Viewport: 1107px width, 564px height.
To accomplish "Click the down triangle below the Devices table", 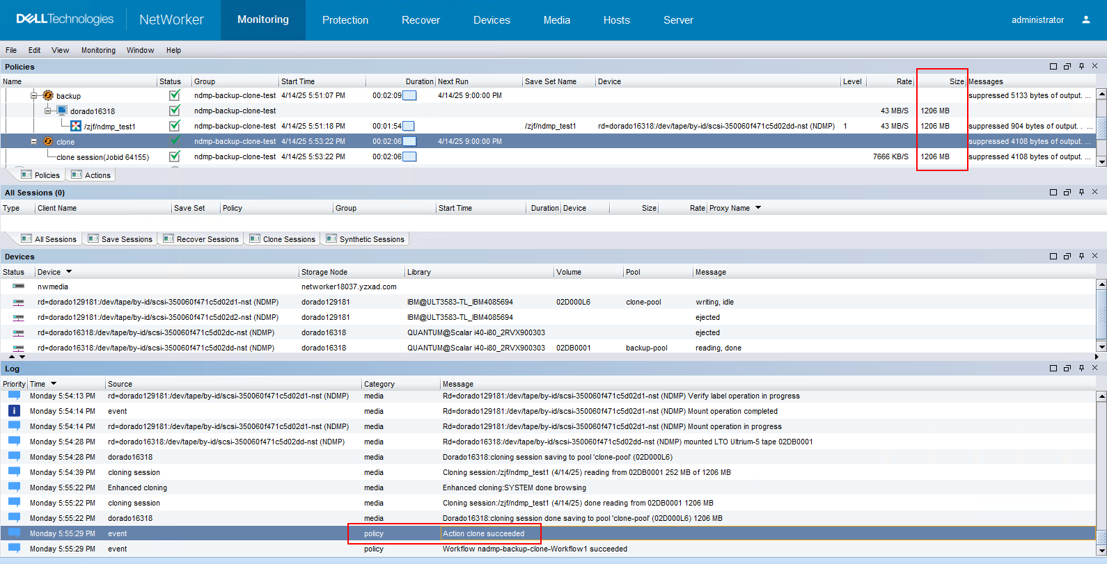I will 22,356.
